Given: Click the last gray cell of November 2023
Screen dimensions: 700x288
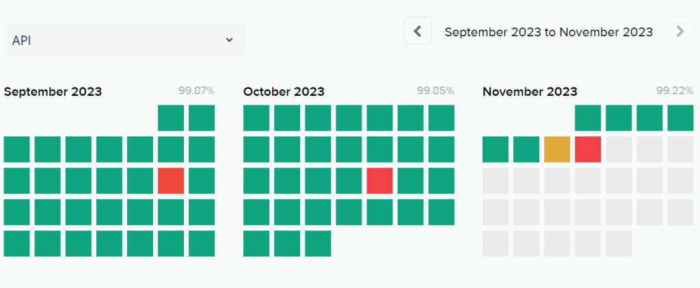Looking at the screenshot, I should pyautogui.click(x=619, y=244).
